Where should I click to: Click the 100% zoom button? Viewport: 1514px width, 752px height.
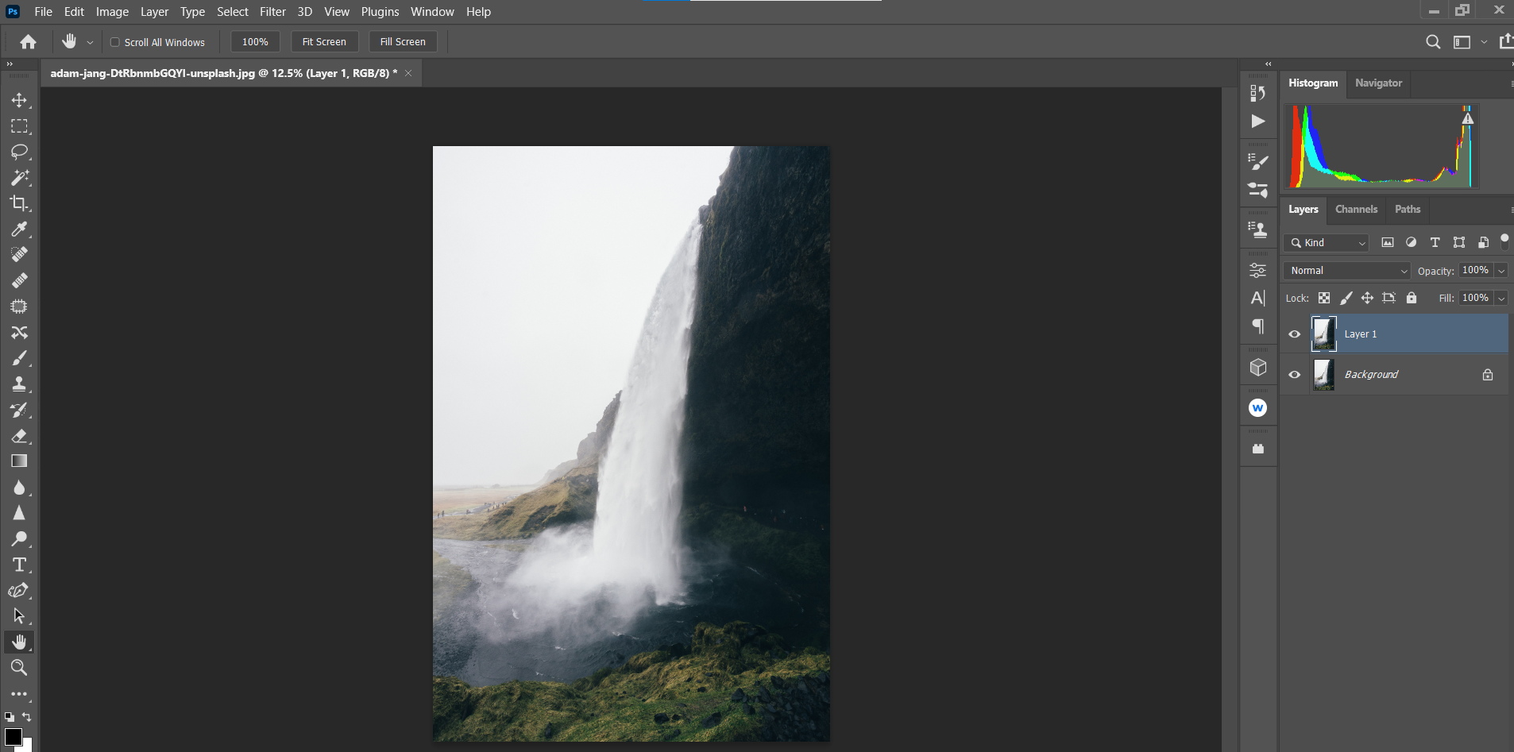(255, 42)
